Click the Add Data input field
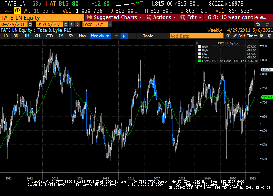273x196 pixels. 197,36
